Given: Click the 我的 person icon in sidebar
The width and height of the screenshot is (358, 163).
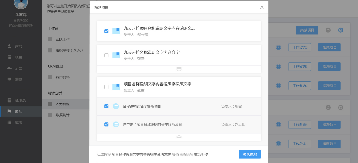Looking at the screenshot, I should click(9, 46).
